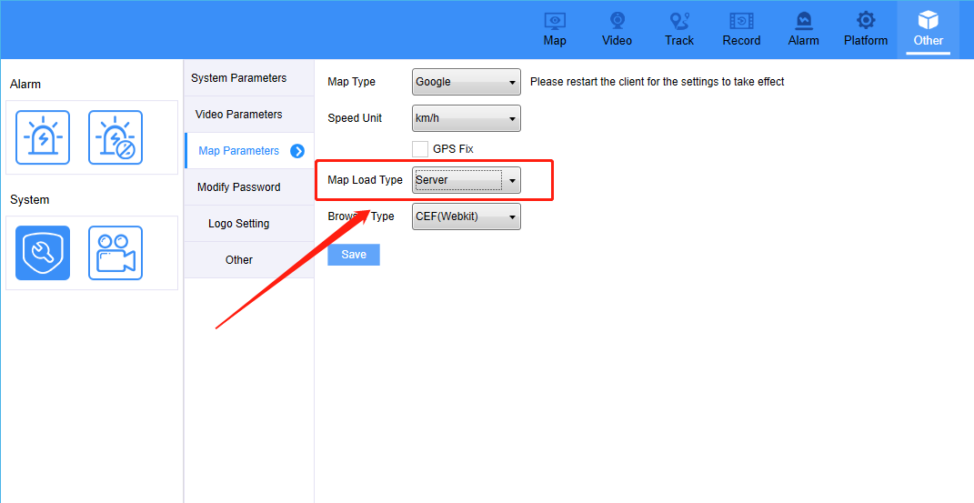974x503 pixels.
Task: Click the blue arrow beside Map Parameters
Action: click(297, 151)
